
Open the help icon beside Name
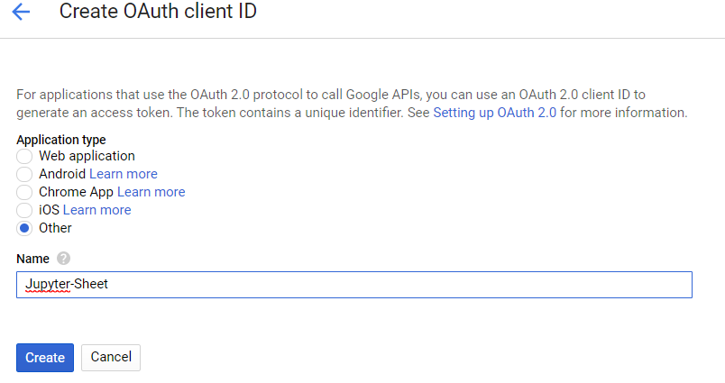click(x=63, y=259)
